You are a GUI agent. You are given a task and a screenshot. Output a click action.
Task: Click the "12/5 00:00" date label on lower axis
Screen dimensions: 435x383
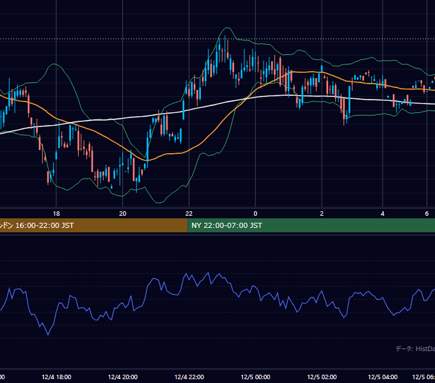click(255, 377)
